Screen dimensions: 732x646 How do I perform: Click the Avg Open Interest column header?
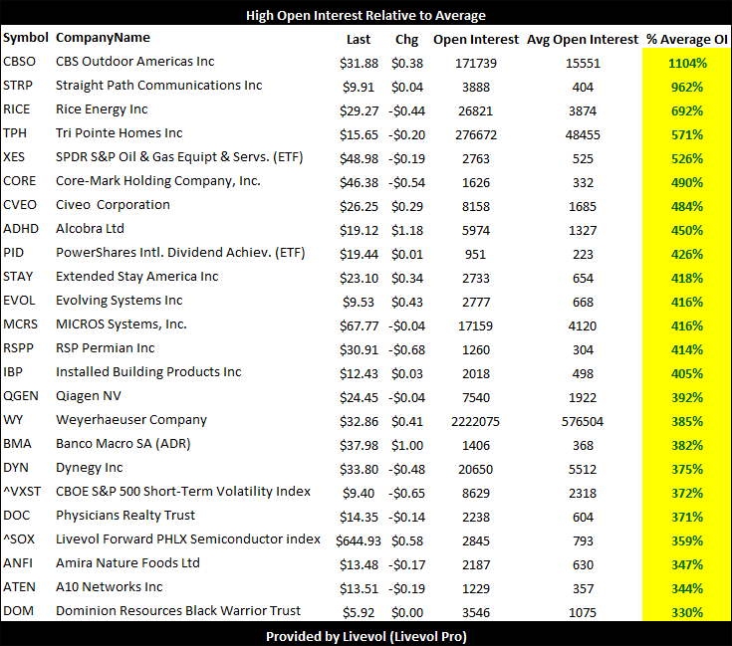point(583,40)
